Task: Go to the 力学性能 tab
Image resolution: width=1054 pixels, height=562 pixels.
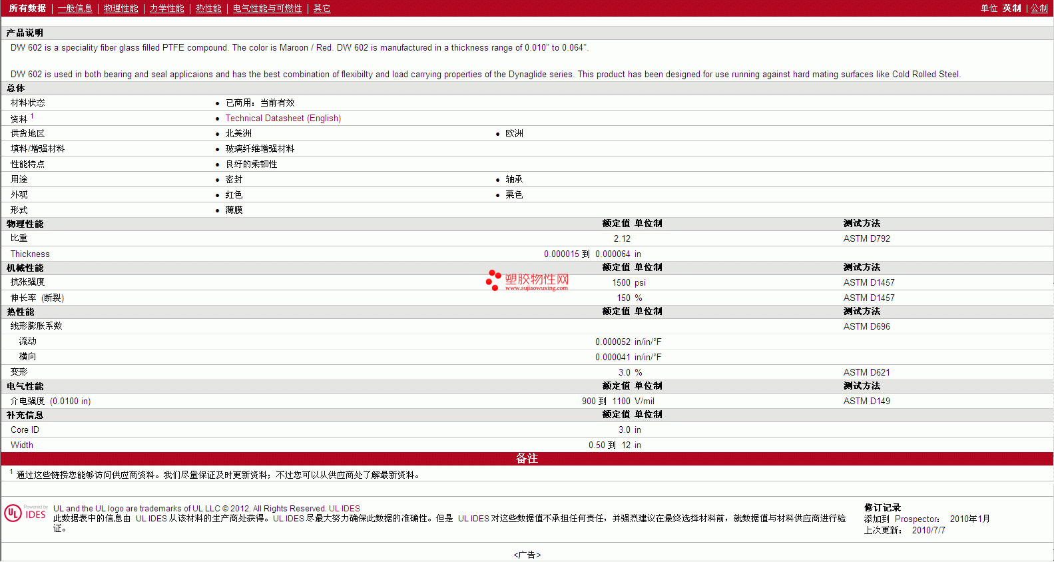Action: click(167, 8)
